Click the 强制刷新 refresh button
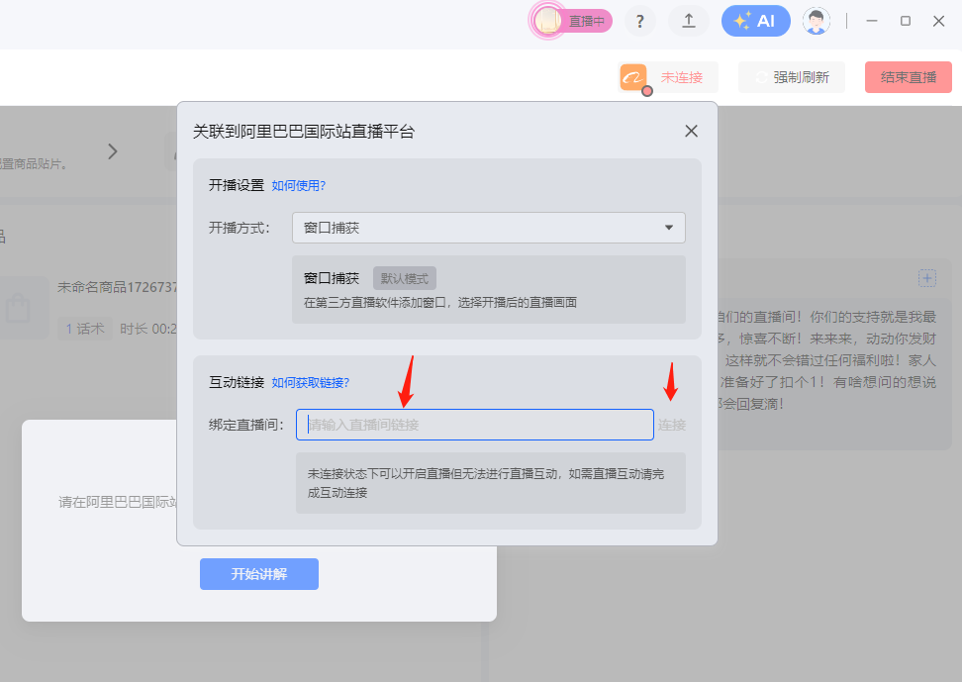Screen dimensions: 962x682 [792, 77]
